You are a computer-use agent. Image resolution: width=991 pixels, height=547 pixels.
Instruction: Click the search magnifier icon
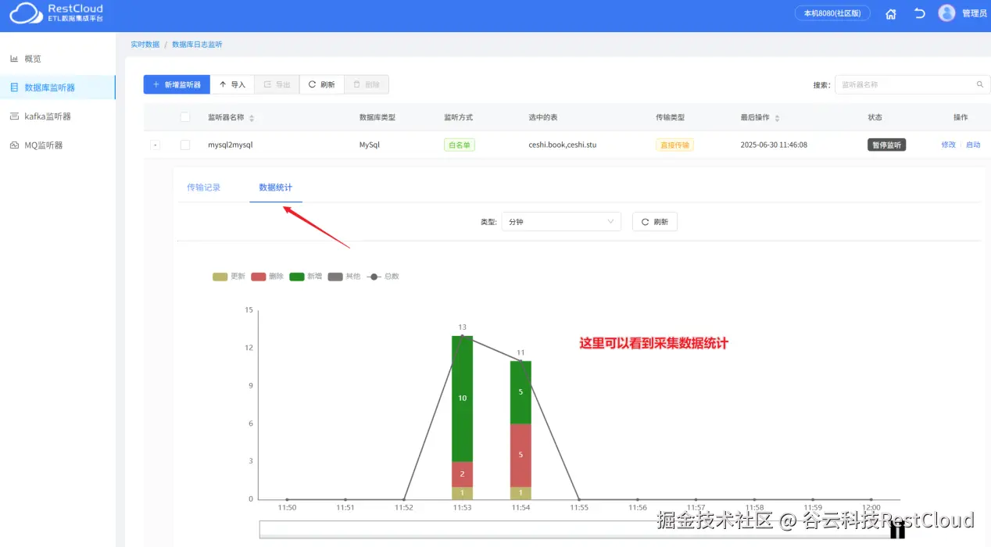980,84
